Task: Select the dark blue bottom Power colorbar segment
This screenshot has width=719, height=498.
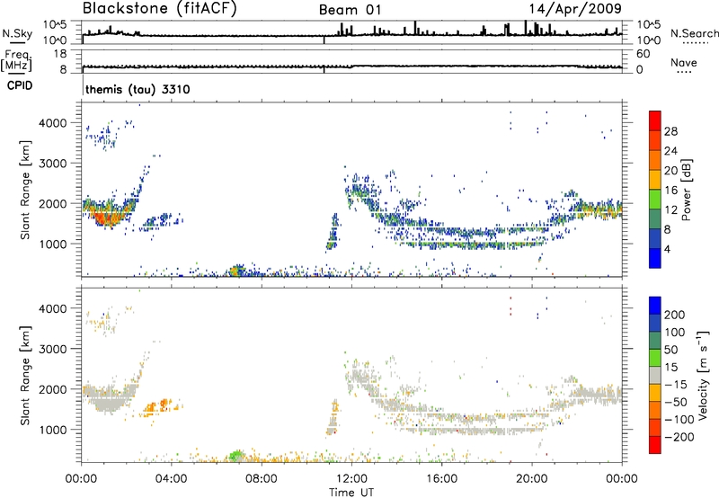Action: (655, 258)
